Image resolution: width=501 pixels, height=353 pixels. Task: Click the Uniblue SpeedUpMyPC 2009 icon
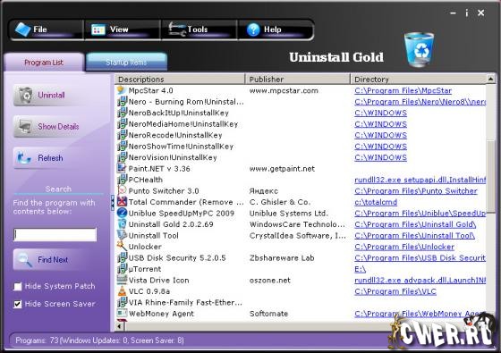(x=122, y=213)
